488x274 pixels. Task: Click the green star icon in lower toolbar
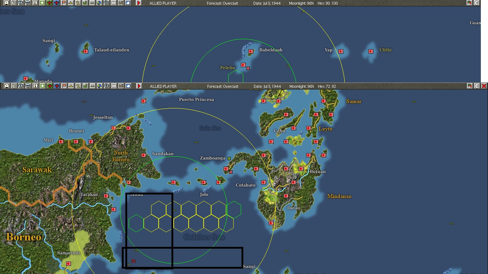click(42, 86)
